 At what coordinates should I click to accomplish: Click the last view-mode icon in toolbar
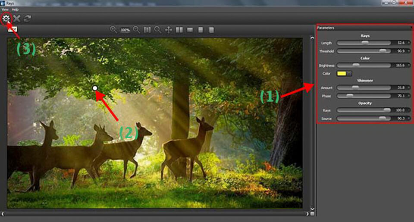211,30
